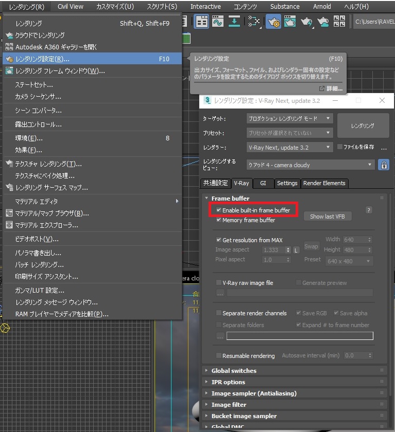395x432 pixels.
Task: Toggle the Save RGB checkbox
Action: click(299, 313)
